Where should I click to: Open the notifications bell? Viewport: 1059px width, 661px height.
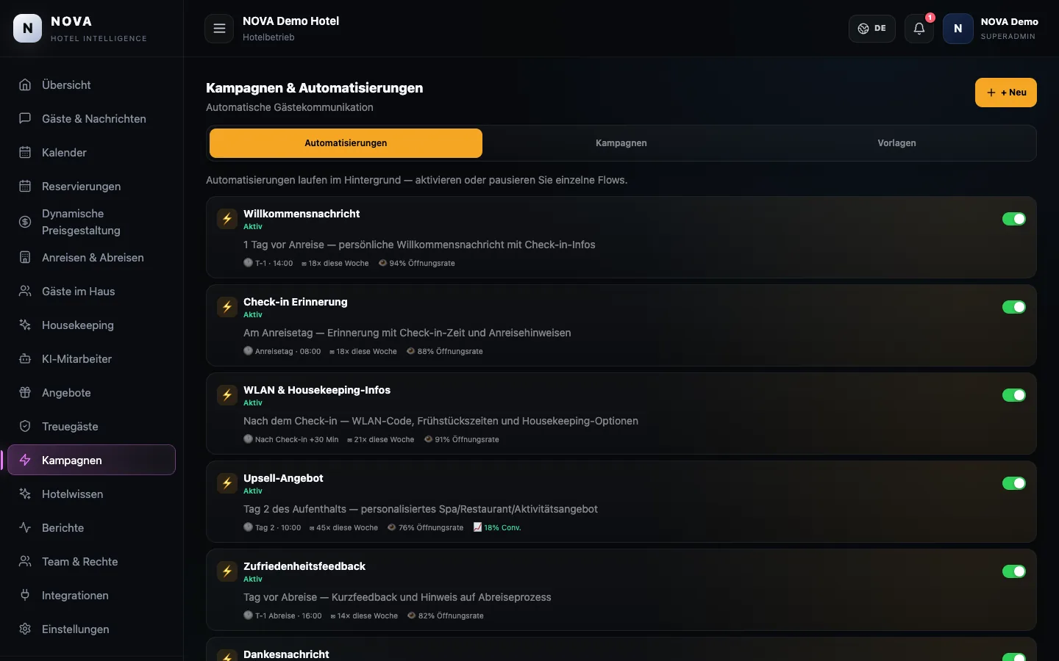pos(919,29)
